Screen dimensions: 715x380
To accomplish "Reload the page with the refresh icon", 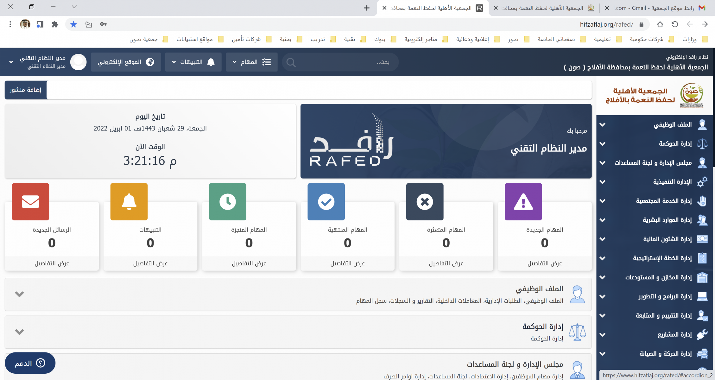I will click(675, 24).
